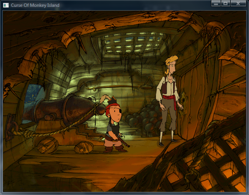Click the tall pirate's black boots
This screenshot has width=249, height=195.
(167, 142)
